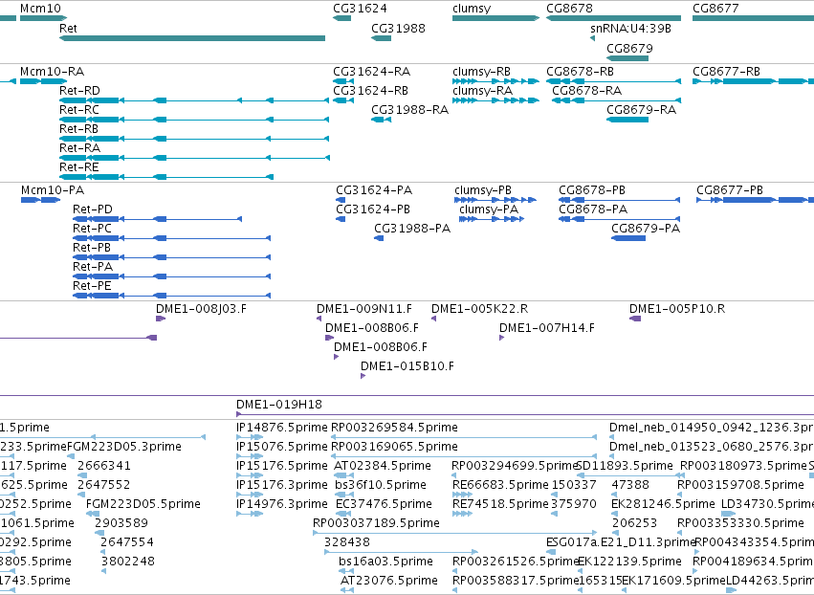Click the Mcm10-RA transcript label
The width and height of the screenshot is (814, 595).
pos(52,71)
